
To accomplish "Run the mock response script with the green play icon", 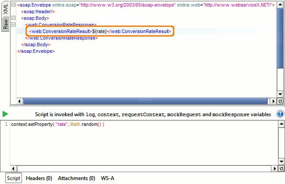I will pos(5,114).
